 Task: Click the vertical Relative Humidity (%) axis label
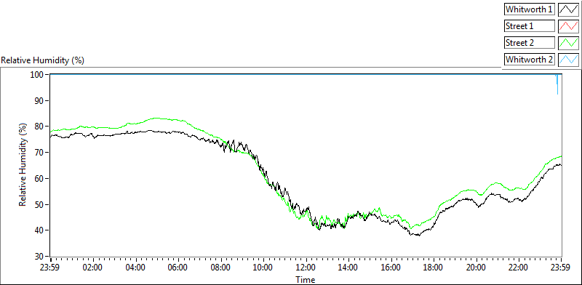click(23, 165)
